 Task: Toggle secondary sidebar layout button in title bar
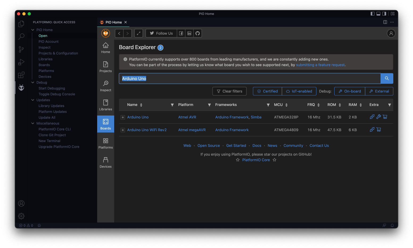[x=384, y=14]
